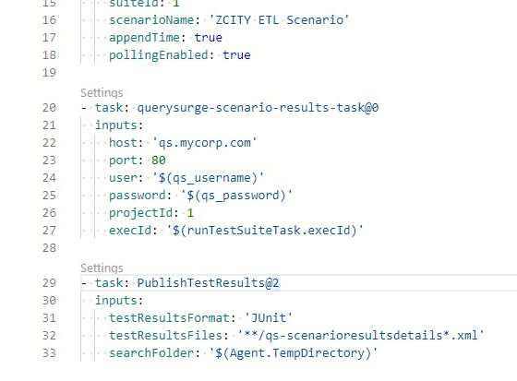This screenshot has height=381, width=517.
Task: Click the pollingEnabled true value
Action: point(236,55)
